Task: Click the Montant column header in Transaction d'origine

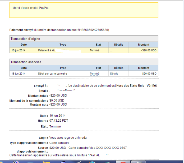Action: [x=144, y=45]
